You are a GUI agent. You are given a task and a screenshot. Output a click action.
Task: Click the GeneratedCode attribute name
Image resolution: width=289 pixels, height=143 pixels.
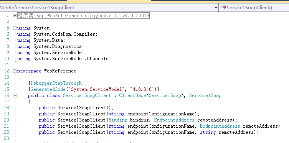[48, 89]
